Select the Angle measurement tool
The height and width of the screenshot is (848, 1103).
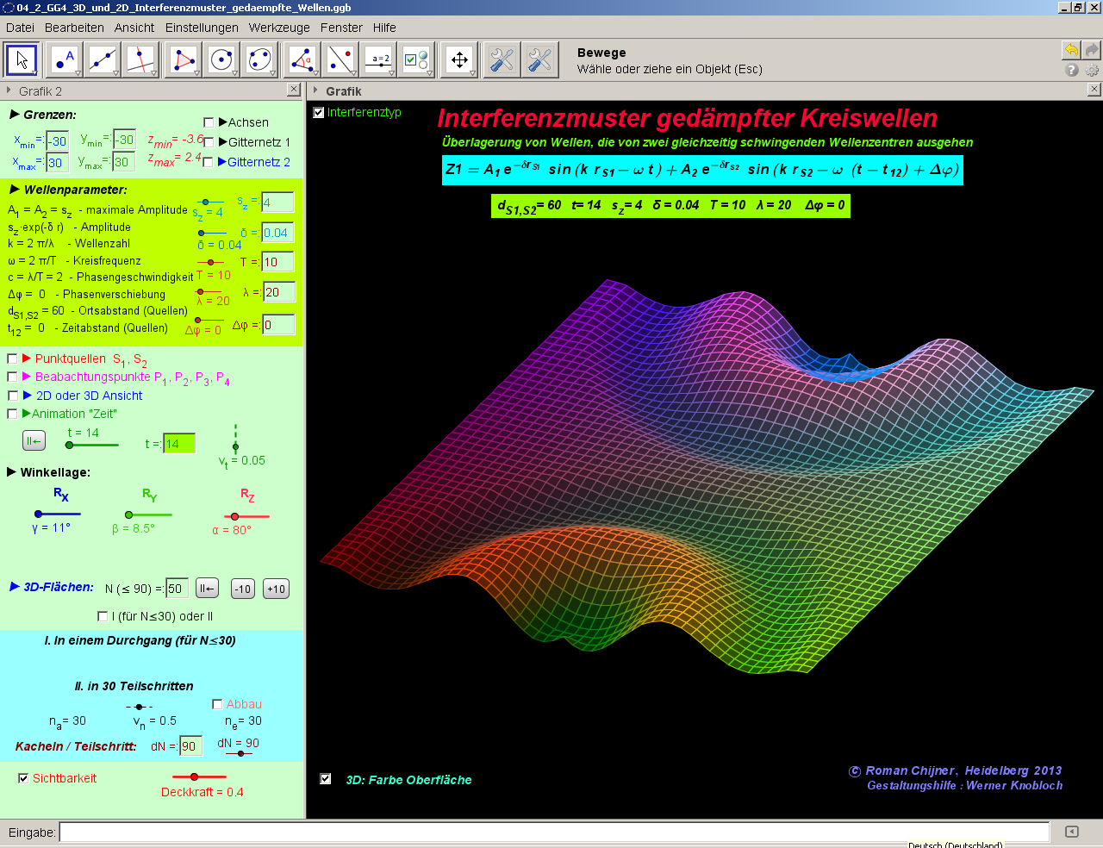[x=302, y=60]
